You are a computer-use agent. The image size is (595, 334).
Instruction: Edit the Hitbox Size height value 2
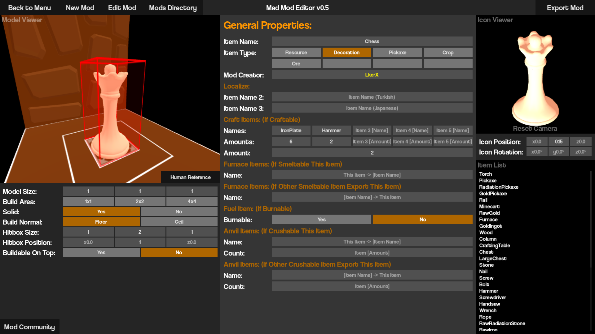tap(140, 232)
